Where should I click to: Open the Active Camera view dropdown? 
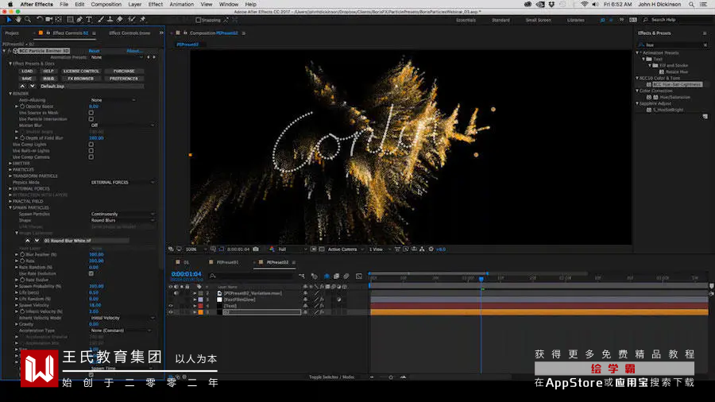point(346,249)
